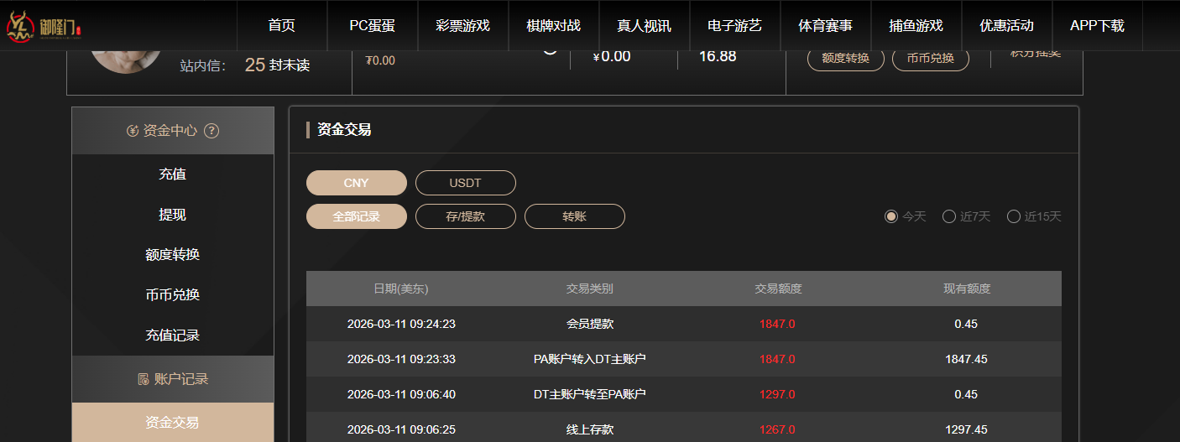
Task: Open the 优惠活动 menu item
Action: 1006,25
